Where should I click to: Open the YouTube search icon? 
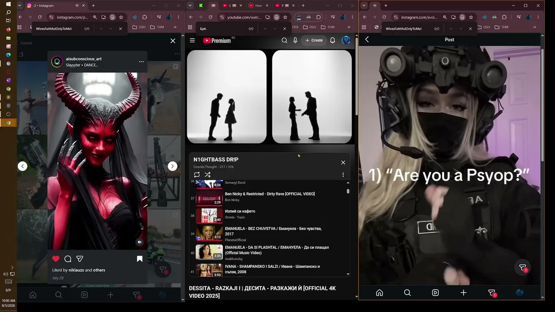pyautogui.click(x=284, y=40)
